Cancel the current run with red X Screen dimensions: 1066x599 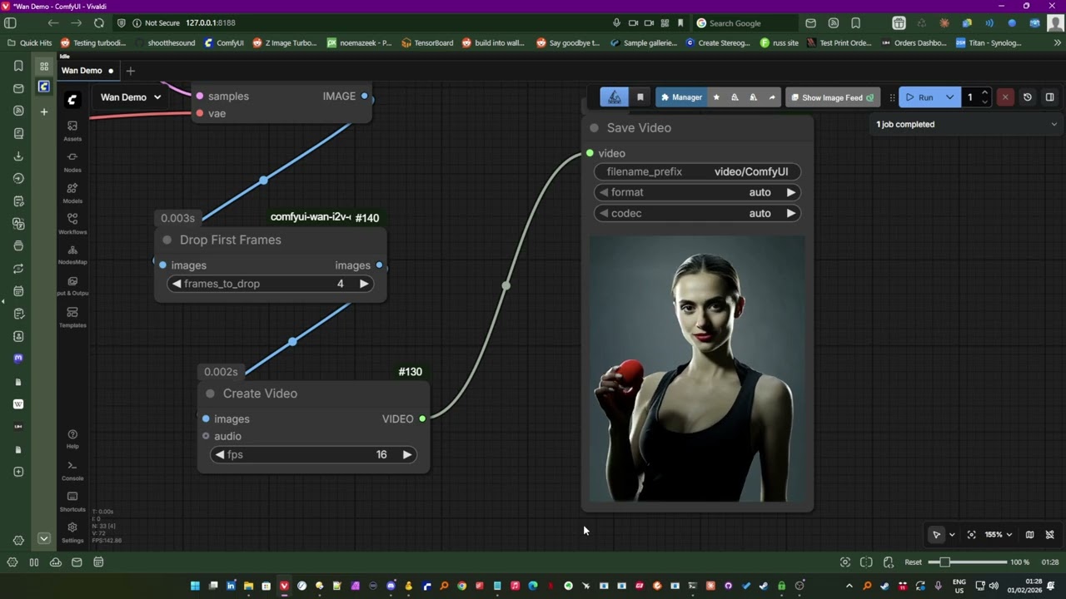pos(1005,97)
